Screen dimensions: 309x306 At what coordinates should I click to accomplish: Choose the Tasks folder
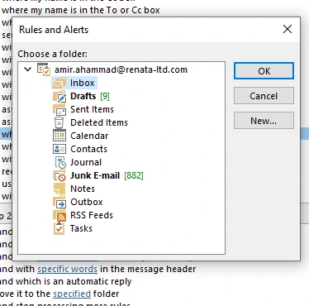(81, 228)
